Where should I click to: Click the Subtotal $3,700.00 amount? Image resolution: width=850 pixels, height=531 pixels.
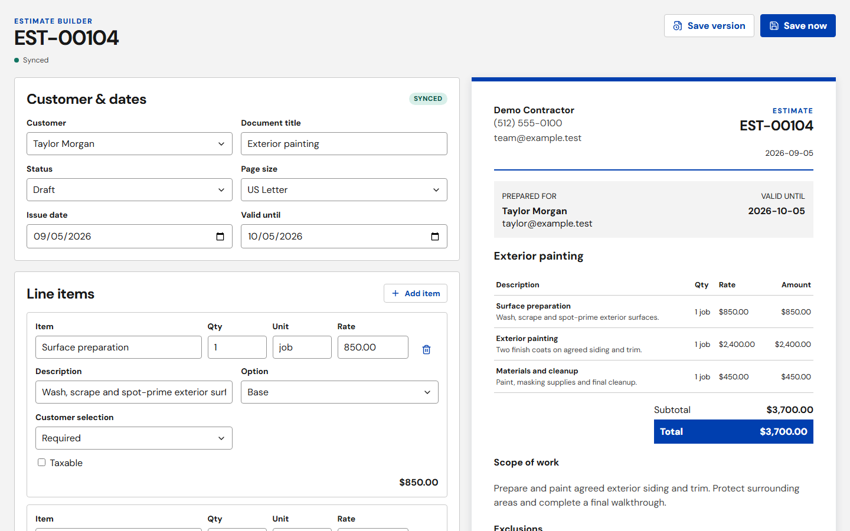coord(790,410)
